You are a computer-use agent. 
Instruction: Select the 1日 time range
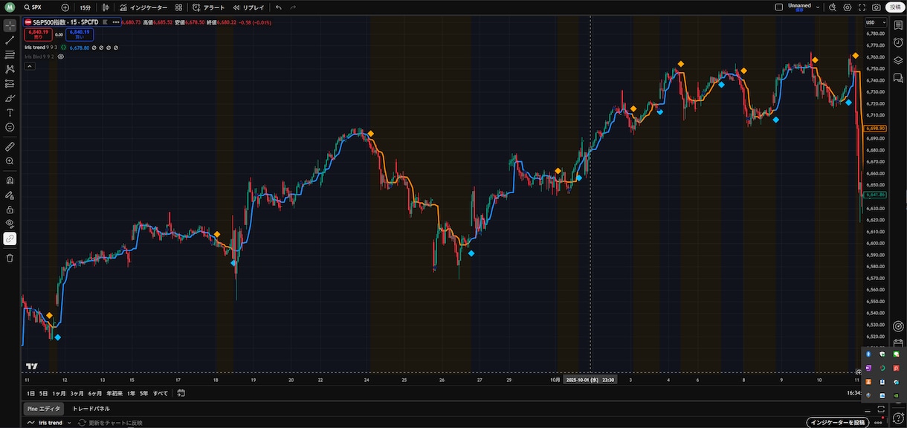tap(30, 393)
